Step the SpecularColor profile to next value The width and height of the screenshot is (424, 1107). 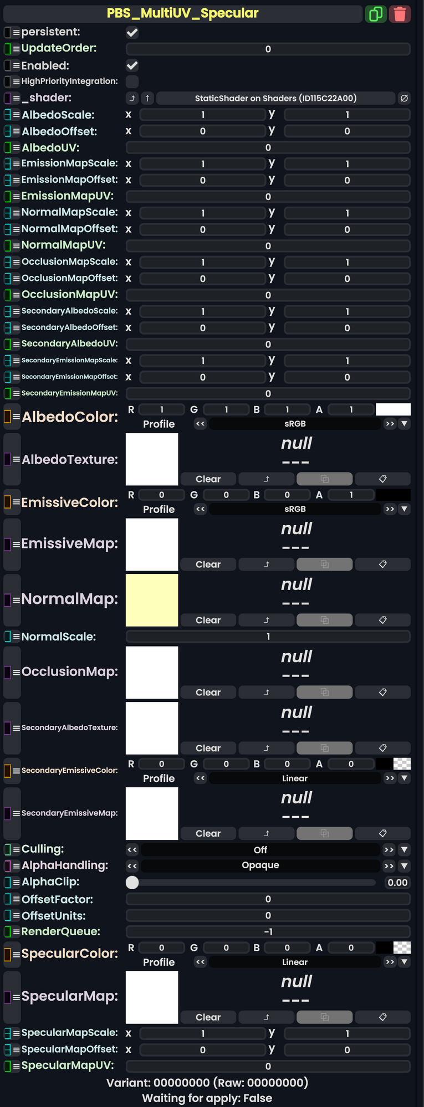click(x=390, y=962)
